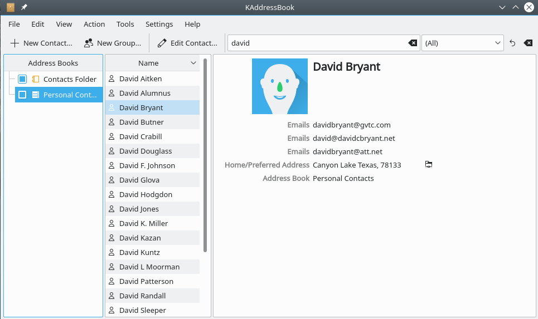The image size is (538, 319).
Task: Select David F. Johnson in the contact list
Action: point(152,165)
